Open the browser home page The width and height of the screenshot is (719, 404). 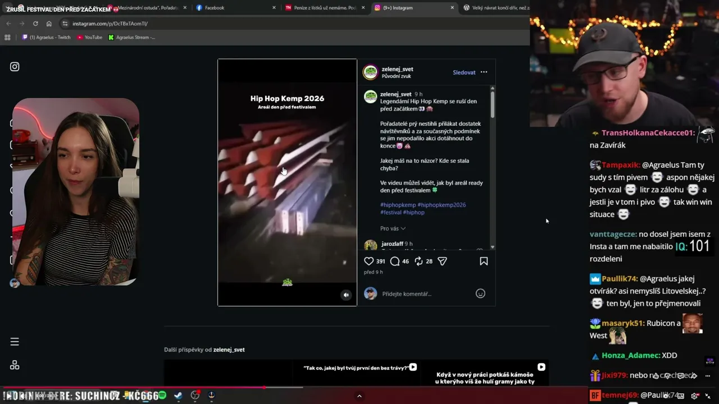click(x=49, y=24)
